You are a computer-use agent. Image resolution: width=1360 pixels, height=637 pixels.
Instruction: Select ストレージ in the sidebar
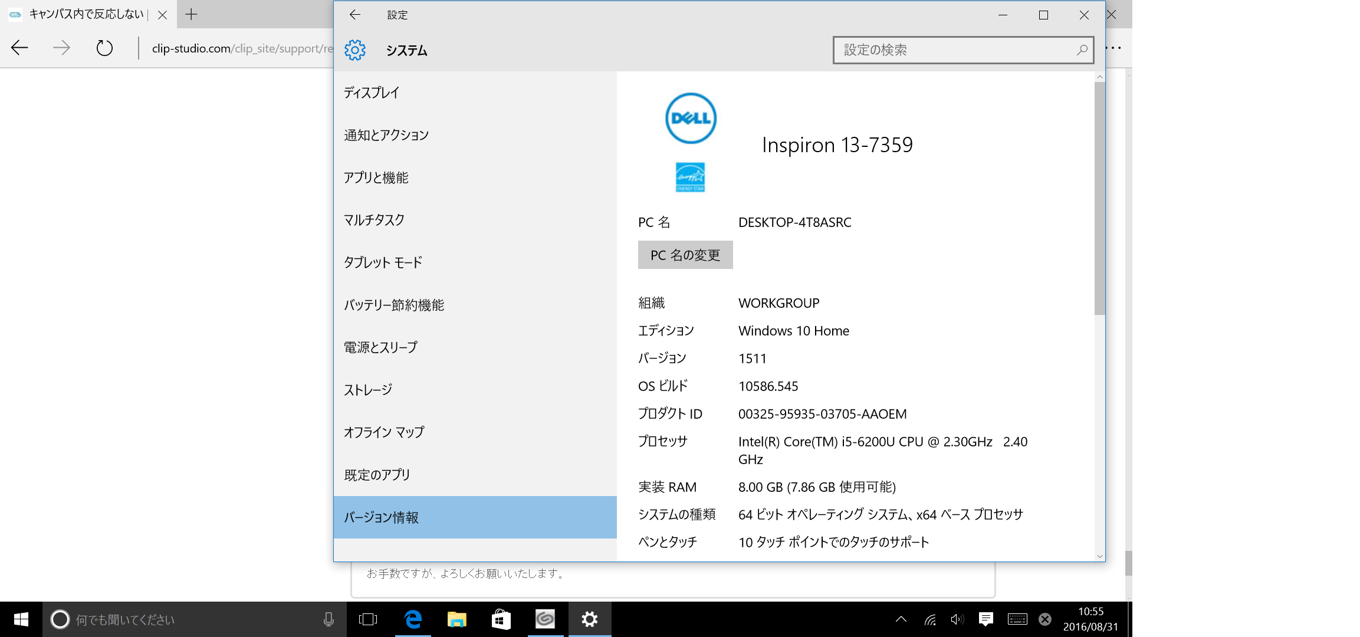pos(368,390)
